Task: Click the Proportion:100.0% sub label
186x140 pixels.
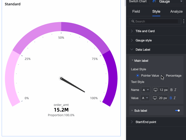Action: tap(61, 115)
